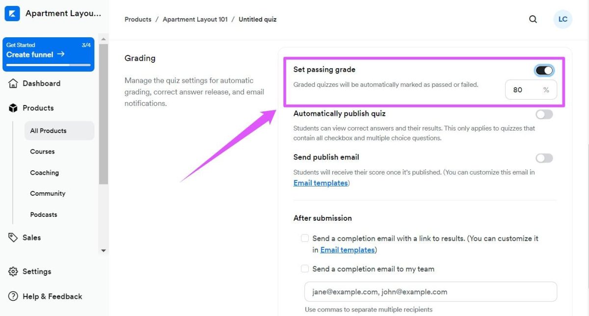
Task: Open search with the magnifier icon
Action: (533, 20)
